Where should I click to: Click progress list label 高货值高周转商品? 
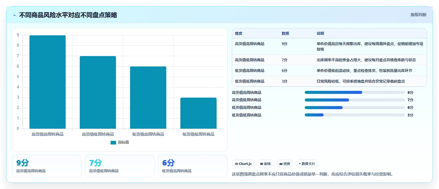tap(247, 93)
